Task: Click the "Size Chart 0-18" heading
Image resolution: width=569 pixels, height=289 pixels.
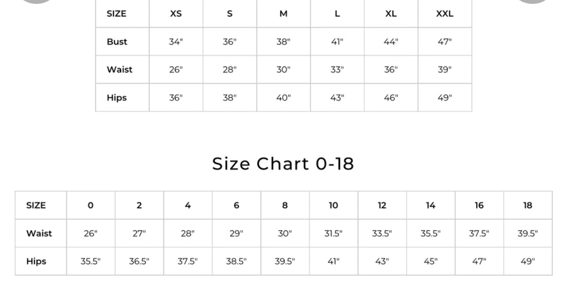Action: [x=283, y=164]
